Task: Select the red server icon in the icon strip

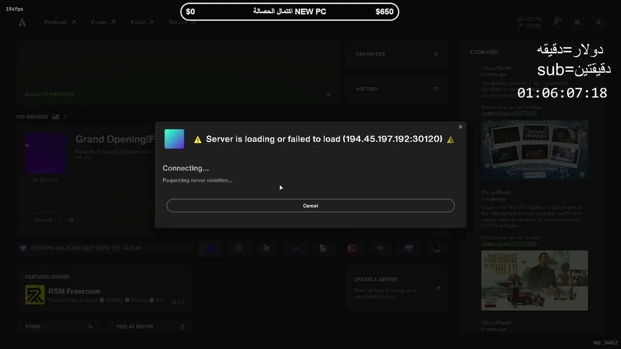Action: pos(352,248)
